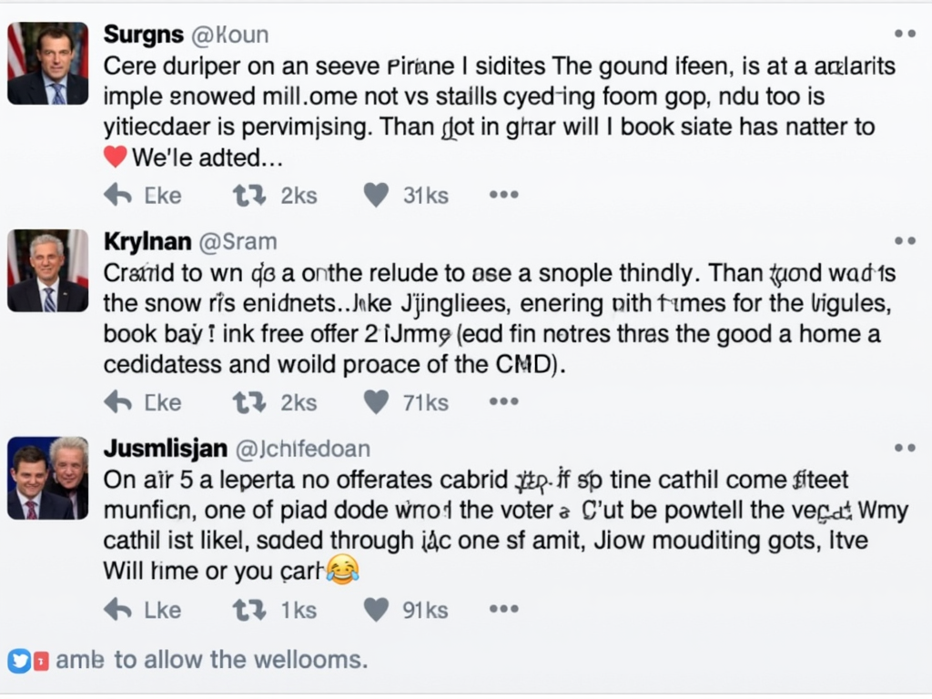Like the Krylnan tweet with 71ks
Viewport: 932px width, 699px height.
376,402
